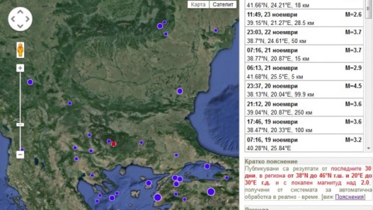This screenshot has width=373, height=210.
Task: Click the zoom slider handle
Action: pyautogui.click(x=20, y=124)
